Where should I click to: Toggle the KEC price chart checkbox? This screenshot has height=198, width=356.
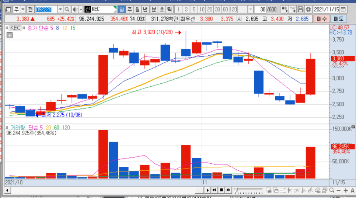[x=7, y=28]
